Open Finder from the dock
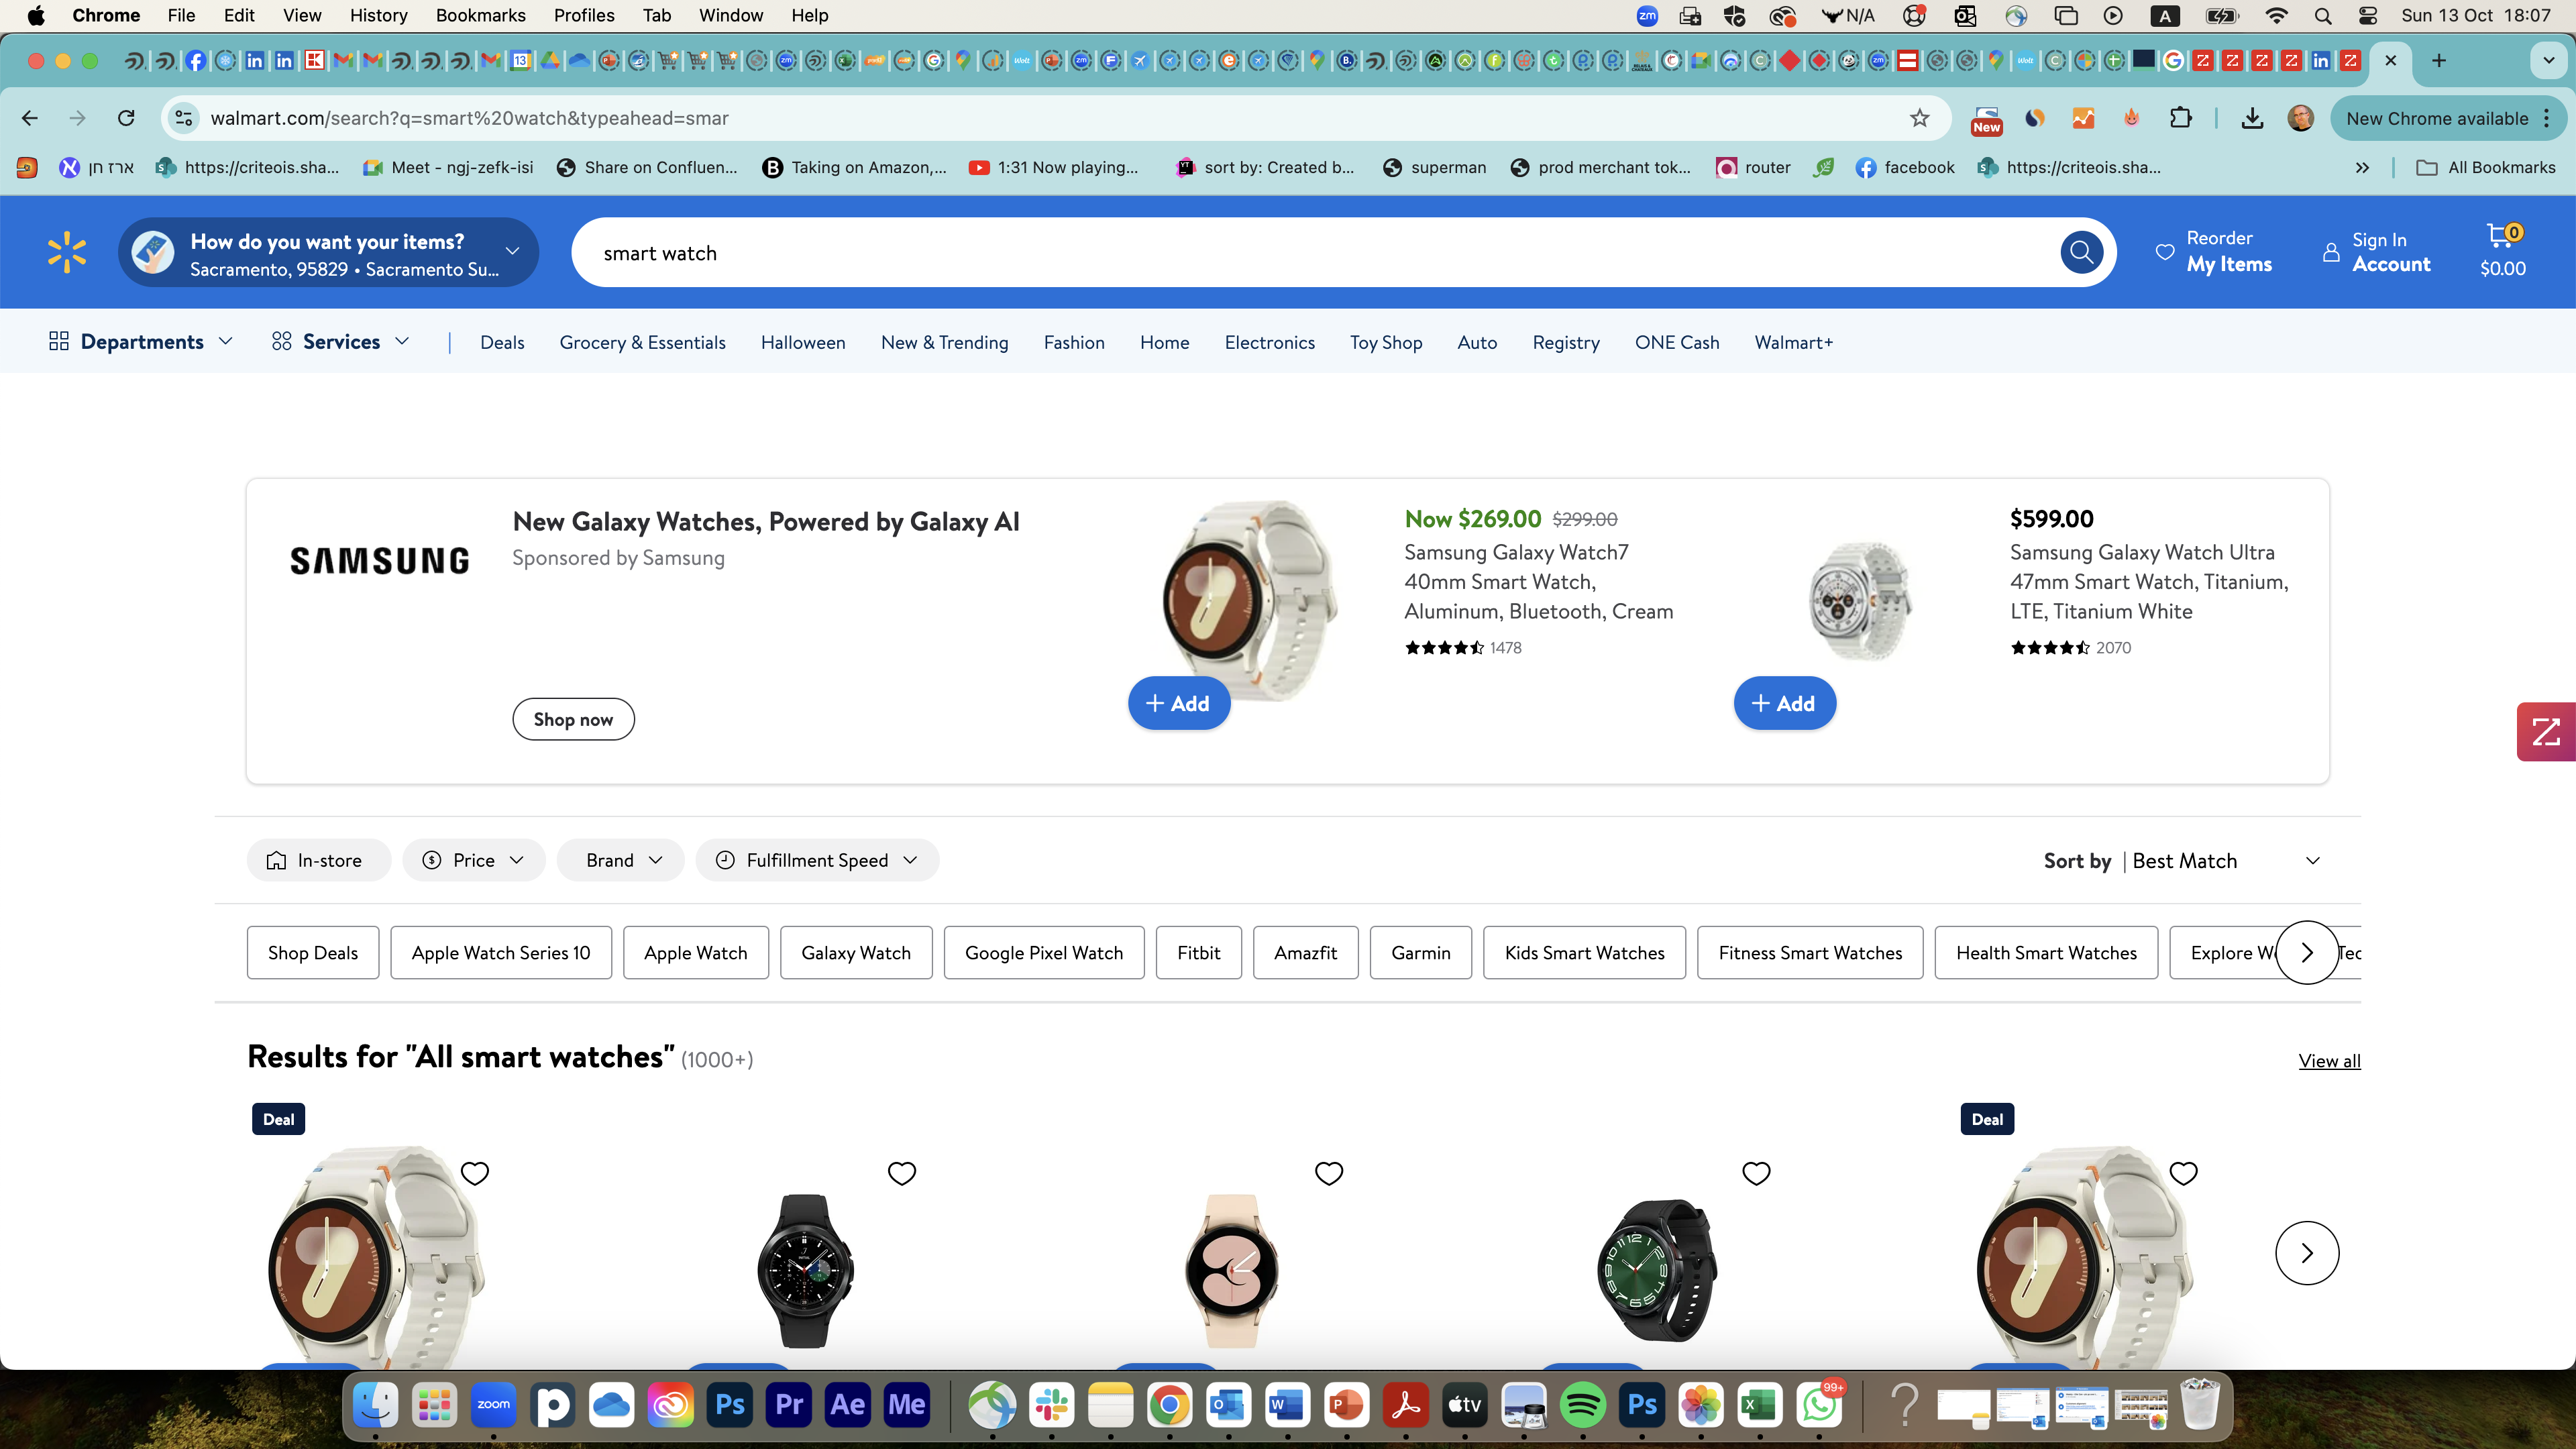Viewport: 2576px width, 1449px height. pyautogui.click(x=376, y=1405)
